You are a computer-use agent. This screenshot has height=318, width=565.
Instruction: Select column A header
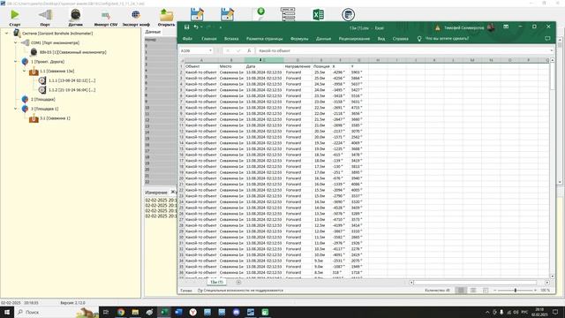[x=201, y=60]
